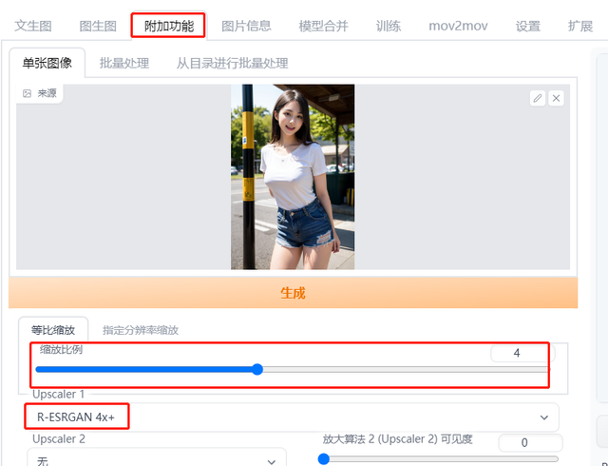Open 从目录进行批量处理 sub-tab
This screenshot has width=608, height=466.
(x=232, y=63)
